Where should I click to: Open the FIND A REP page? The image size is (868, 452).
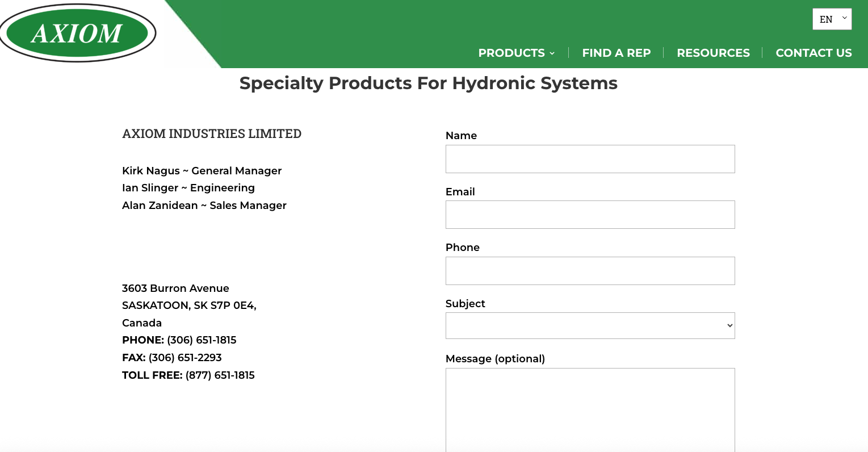(617, 53)
